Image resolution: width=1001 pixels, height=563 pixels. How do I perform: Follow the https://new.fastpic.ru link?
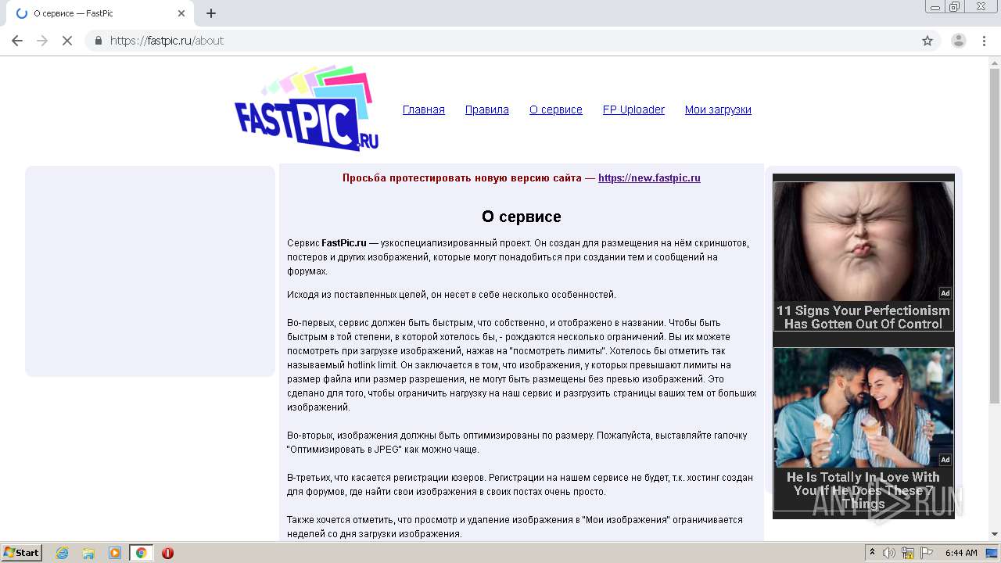coord(649,178)
